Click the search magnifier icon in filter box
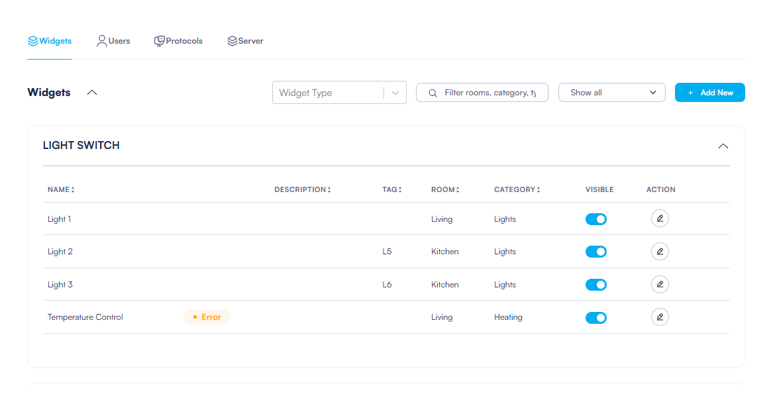 click(433, 93)
